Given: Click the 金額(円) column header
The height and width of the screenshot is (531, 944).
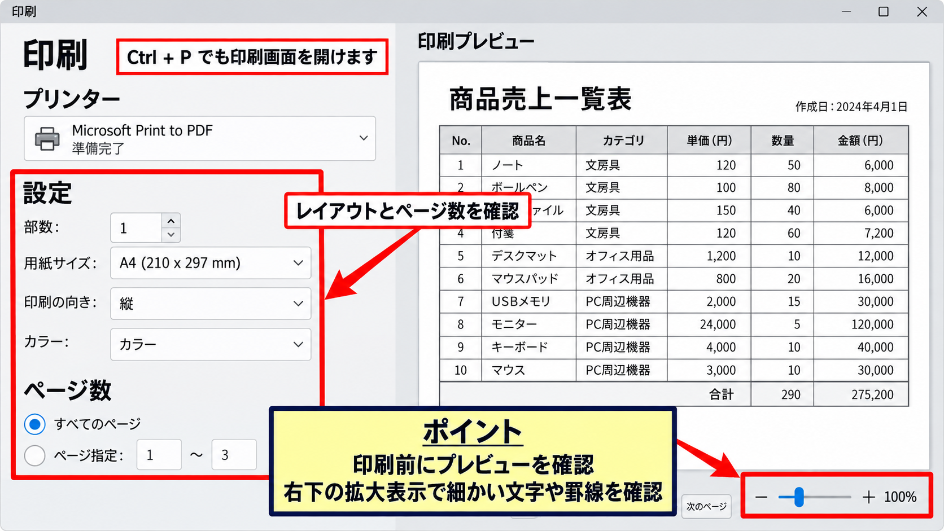Looking at the screenshot, I should [861, 141].
